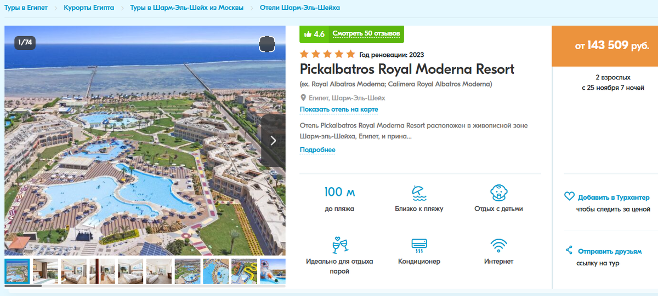
Task: Open the 'Отели Шарм-Эль-Шейха' breadcrumb
Action: pyautogui.click(x=300, y=8)
